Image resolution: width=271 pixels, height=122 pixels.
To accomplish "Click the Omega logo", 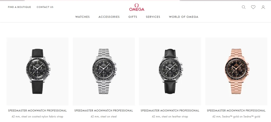I will (137, 7).
